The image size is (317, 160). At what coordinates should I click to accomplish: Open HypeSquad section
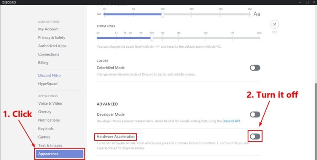[48, 84]
